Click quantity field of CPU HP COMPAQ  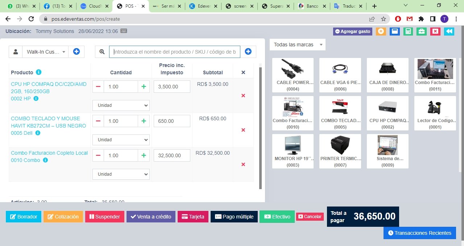[121, 87]
